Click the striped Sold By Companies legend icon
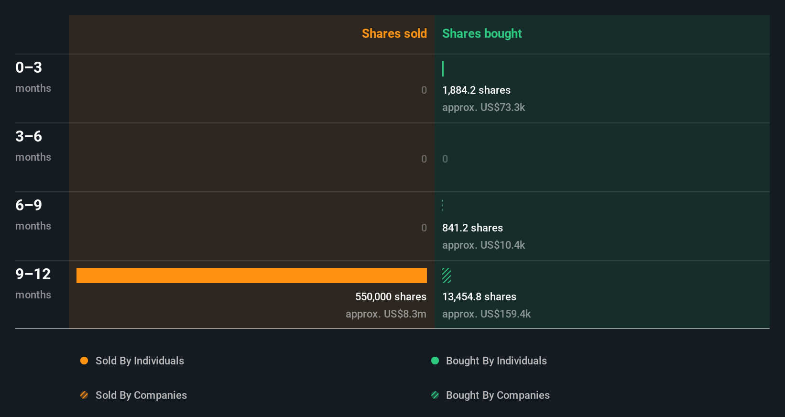The height and width of the screenshot is (417, 785). coord(84,395)
